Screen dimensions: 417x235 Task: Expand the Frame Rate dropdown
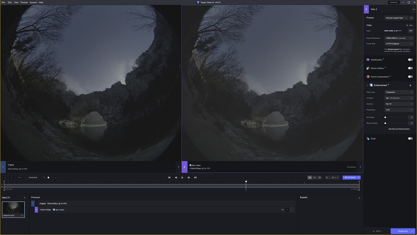click(x=398, y=43)
